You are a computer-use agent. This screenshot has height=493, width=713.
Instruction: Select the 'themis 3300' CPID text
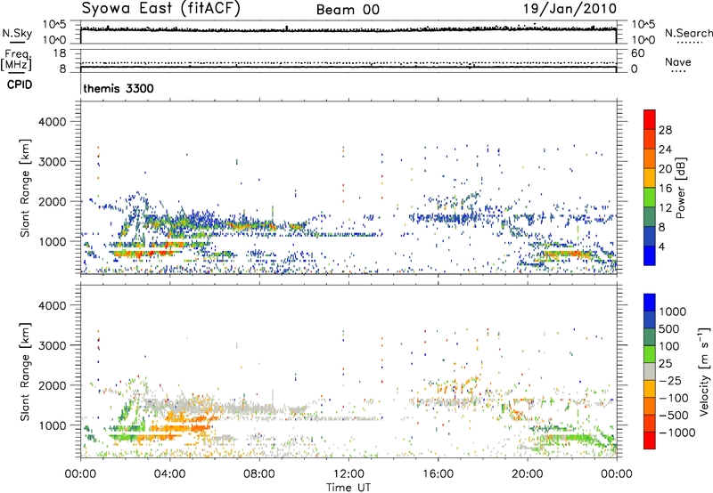click(x=119, y=88)
